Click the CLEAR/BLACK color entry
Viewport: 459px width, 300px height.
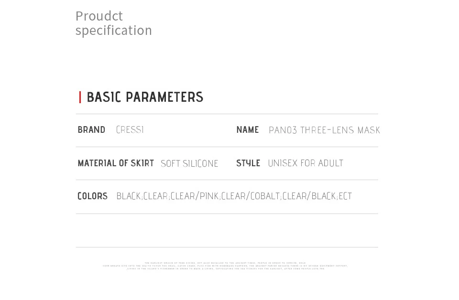tap(309, 196)
